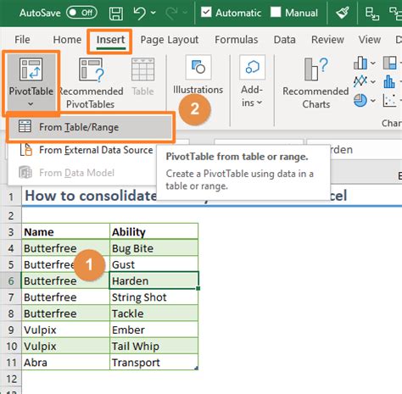This screenshot has height=394, width=402.
Task: Click the Recommended PivotTables icon
Action: pyautogui.click(x=91, y=69)
